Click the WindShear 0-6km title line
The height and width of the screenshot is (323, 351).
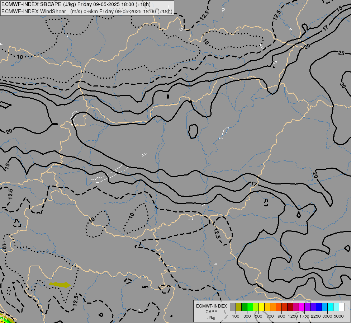(87, 11)
